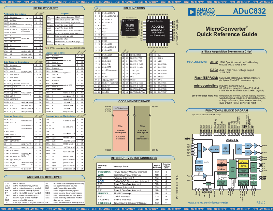Click the Arithmetic Operations subheading

click(x=15, y=14)
